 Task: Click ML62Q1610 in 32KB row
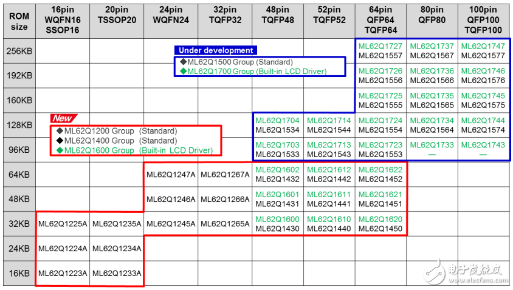(329, 219)
